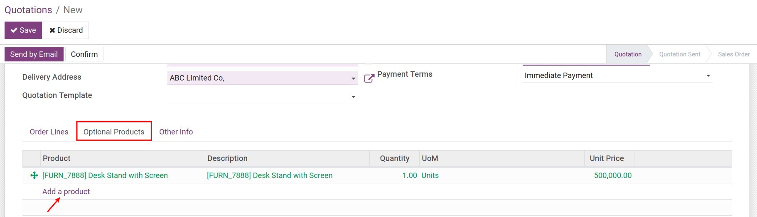Select the Quotation Sent status stage
This screenshot has height=217, width=757.
tap(680, 54)
